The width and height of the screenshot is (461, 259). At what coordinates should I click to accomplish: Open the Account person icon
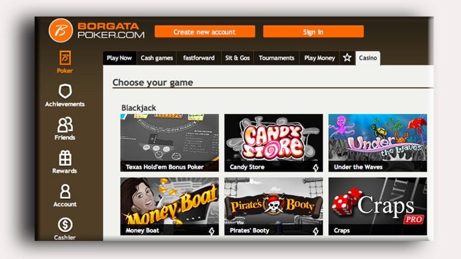(x=65, y=191)
